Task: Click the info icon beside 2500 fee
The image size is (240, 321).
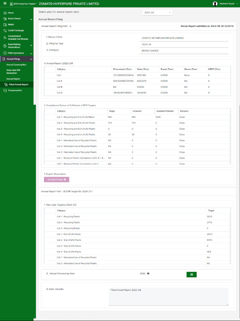Action: click(148, 273)
